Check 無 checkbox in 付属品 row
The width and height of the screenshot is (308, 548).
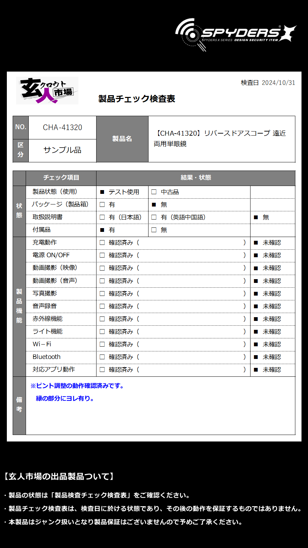click(154, 230)
